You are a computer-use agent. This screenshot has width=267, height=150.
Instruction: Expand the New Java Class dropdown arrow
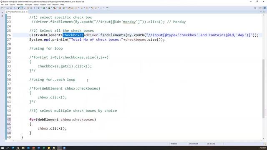pyautogui.click(x=66, y=8)
